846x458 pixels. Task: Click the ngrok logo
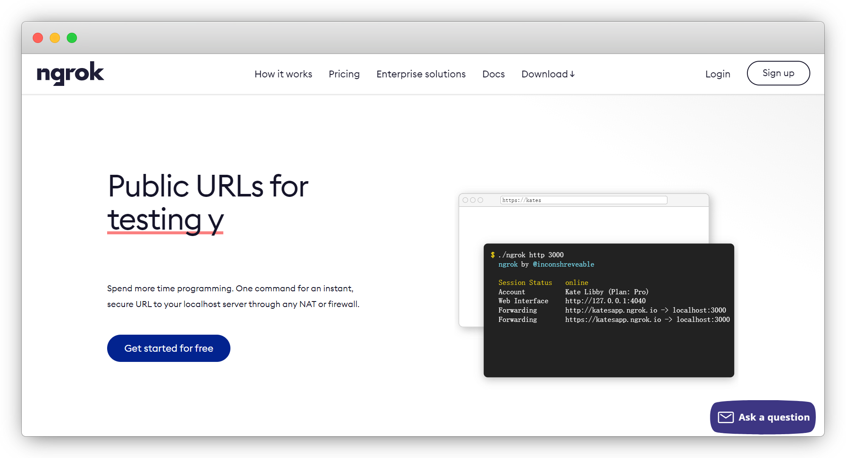[70, 74]
